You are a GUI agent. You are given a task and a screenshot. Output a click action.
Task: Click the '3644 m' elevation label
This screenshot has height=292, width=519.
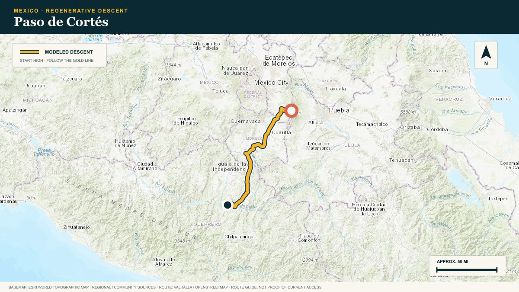pyautogui.click(x=173, y=64)
